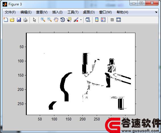161x133 pixels.
Task: Activate the Brush data tool
Action: pyautogui.click(x=76, y=20)
